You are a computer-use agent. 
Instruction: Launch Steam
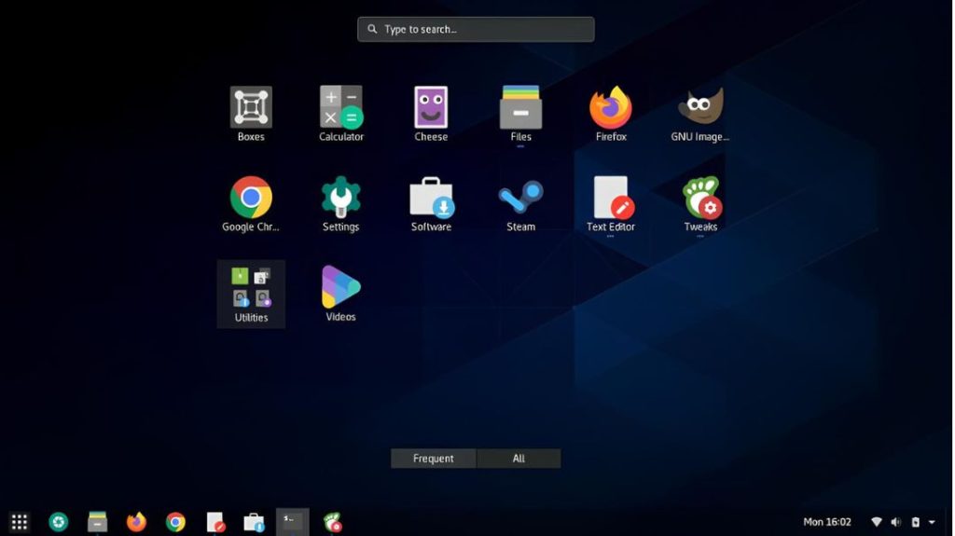click(520, 204)
